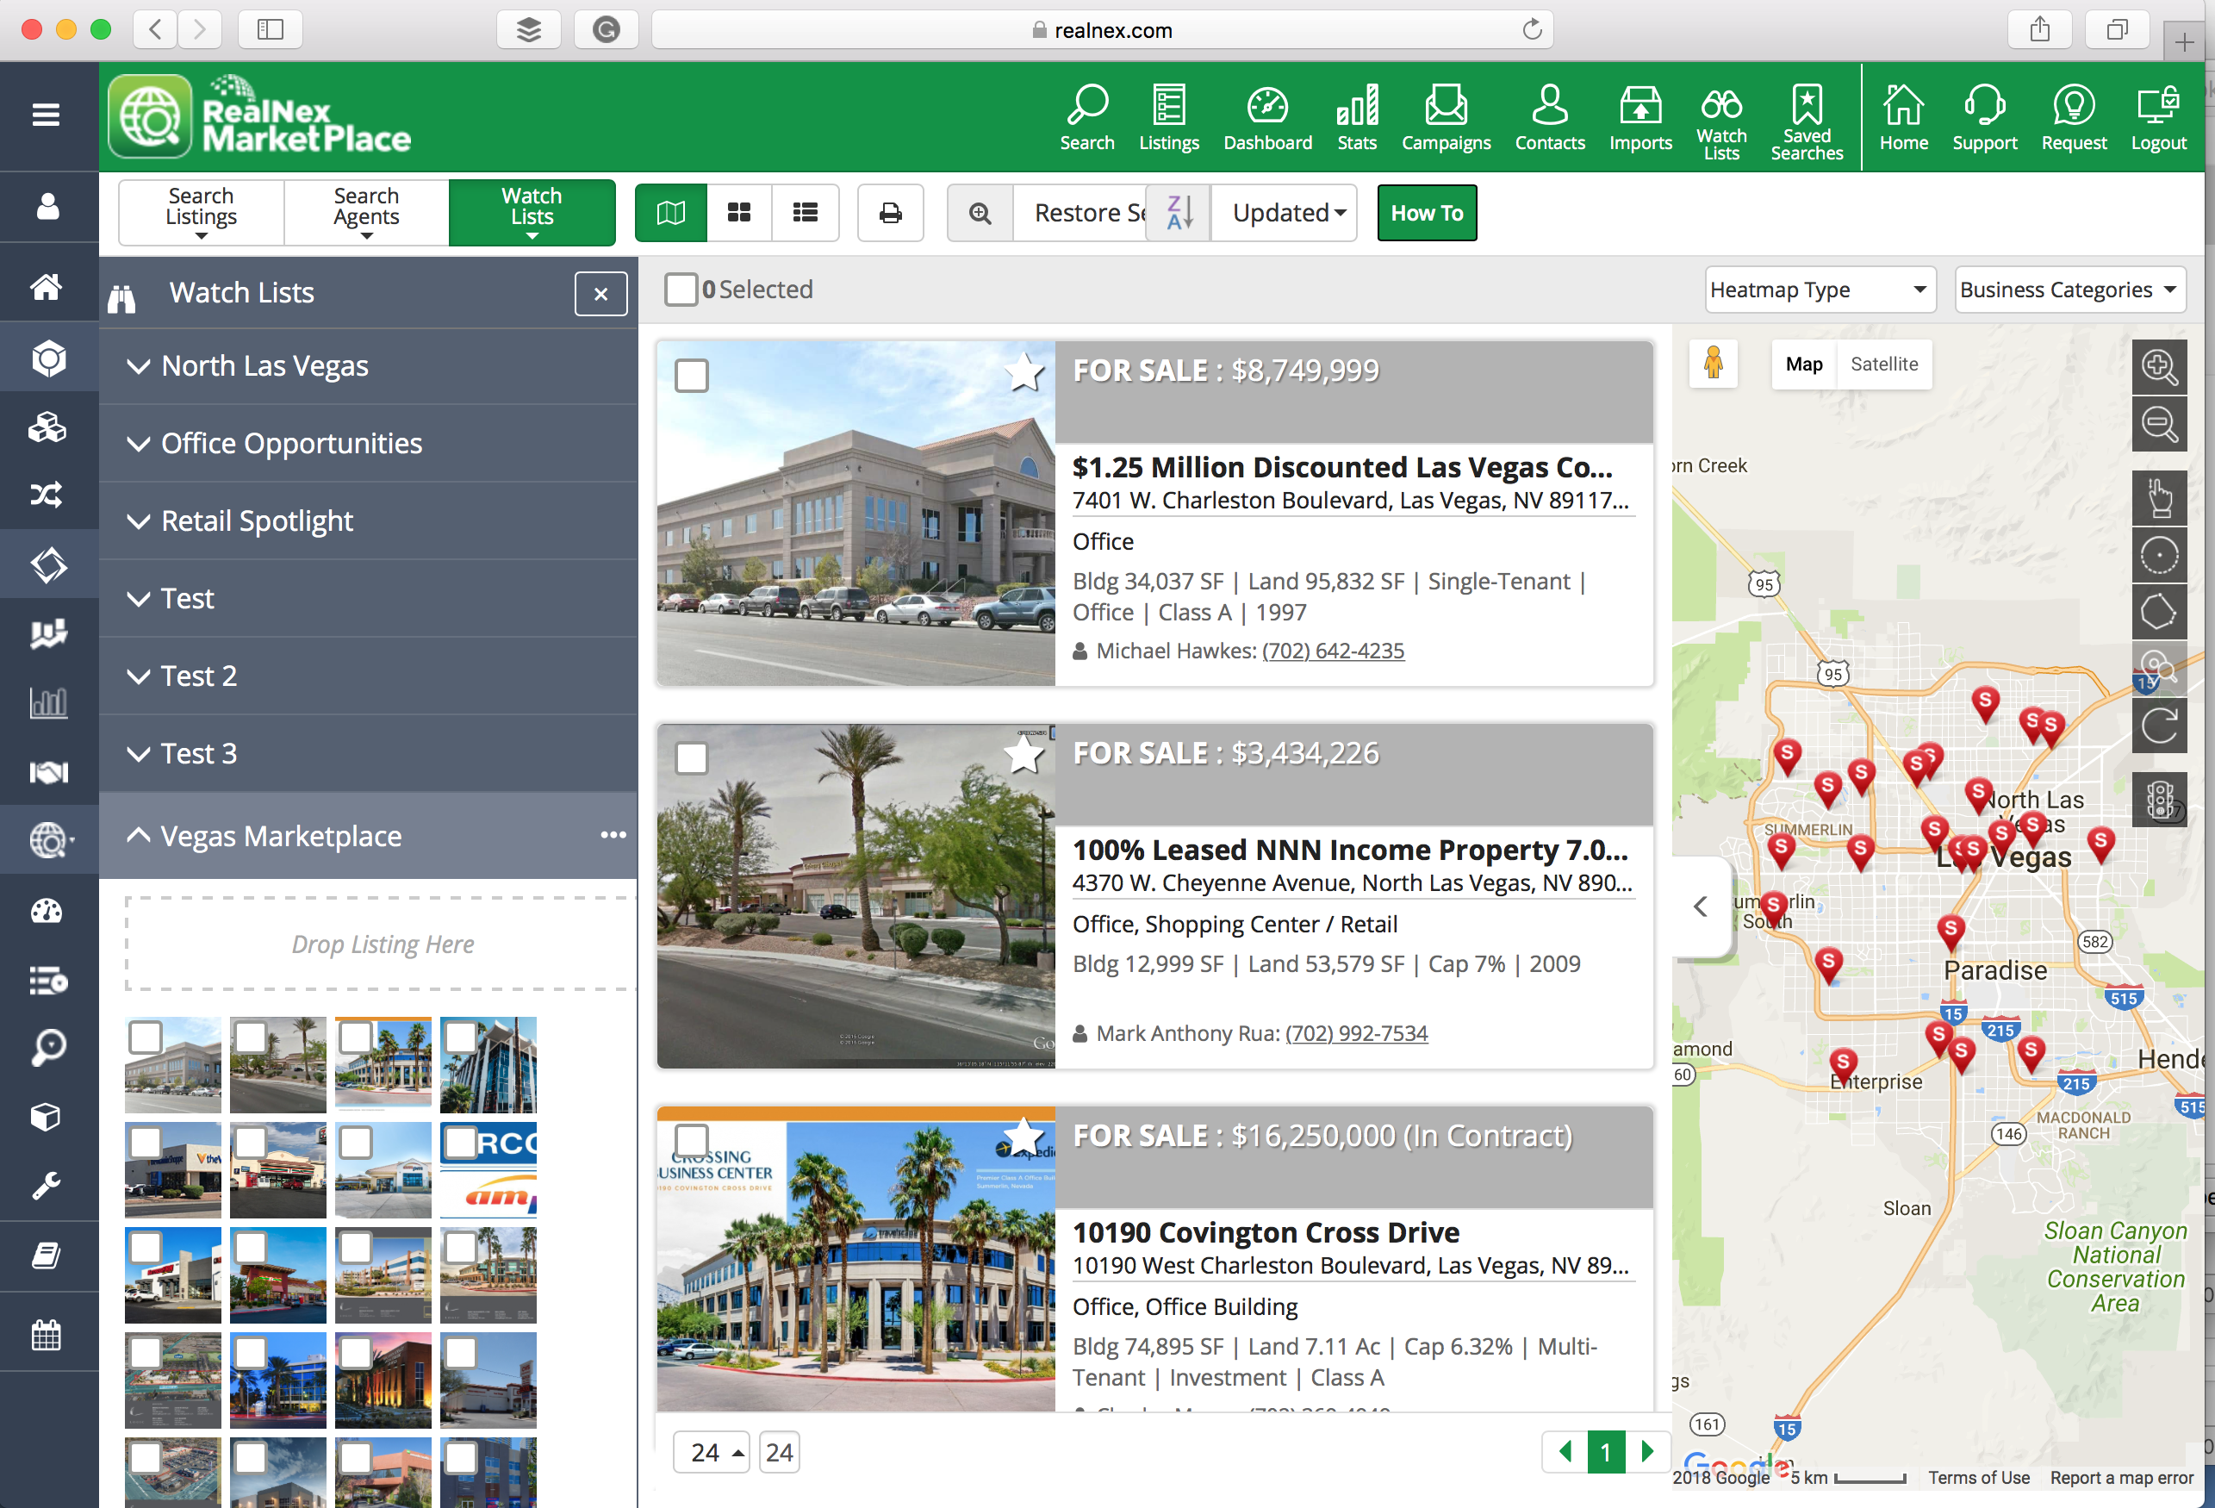
Task: Open the Updated sort dropdown
Action: pos(1284,213)
